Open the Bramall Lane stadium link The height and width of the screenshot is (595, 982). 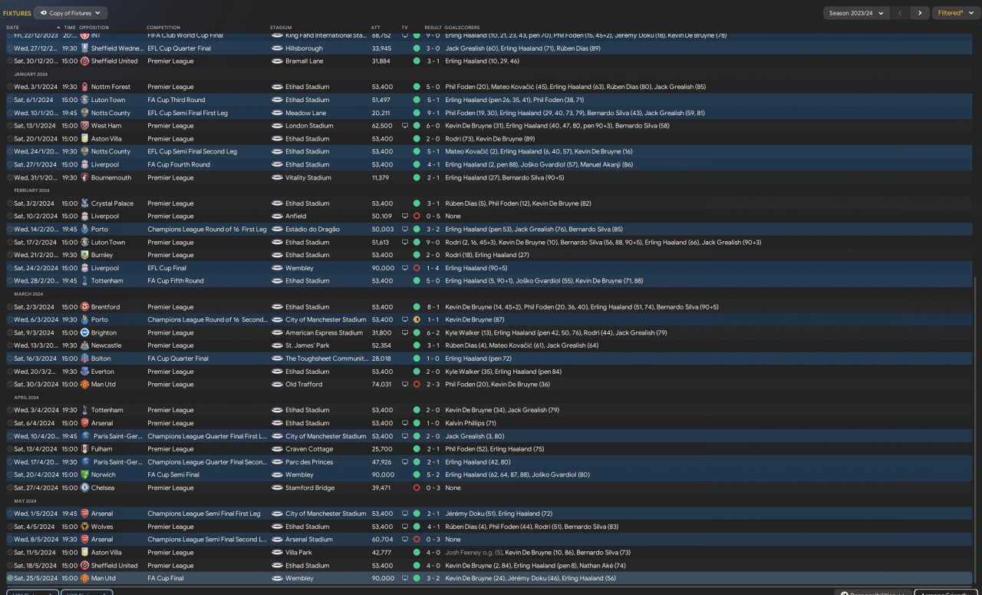click(305, 61)
